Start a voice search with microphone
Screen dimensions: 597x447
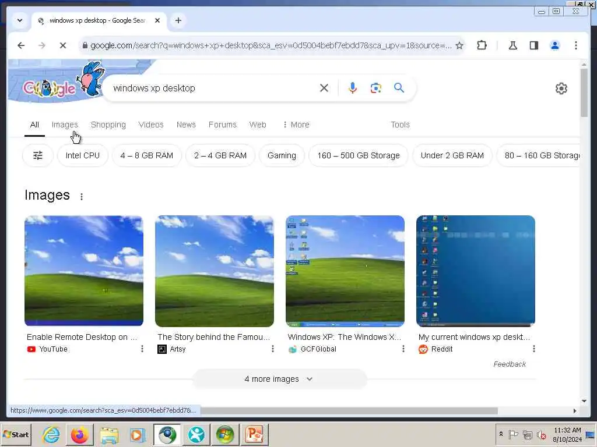click(x=353, y=88)
